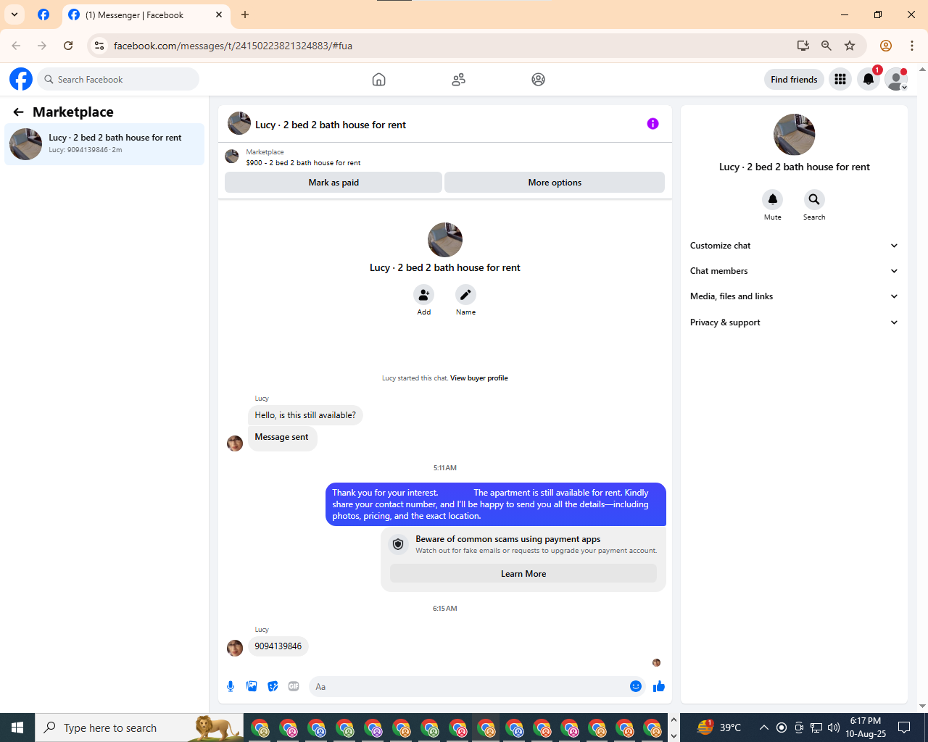Mute the conversation bell icon

pyautogui.click(x=773, y=199)
